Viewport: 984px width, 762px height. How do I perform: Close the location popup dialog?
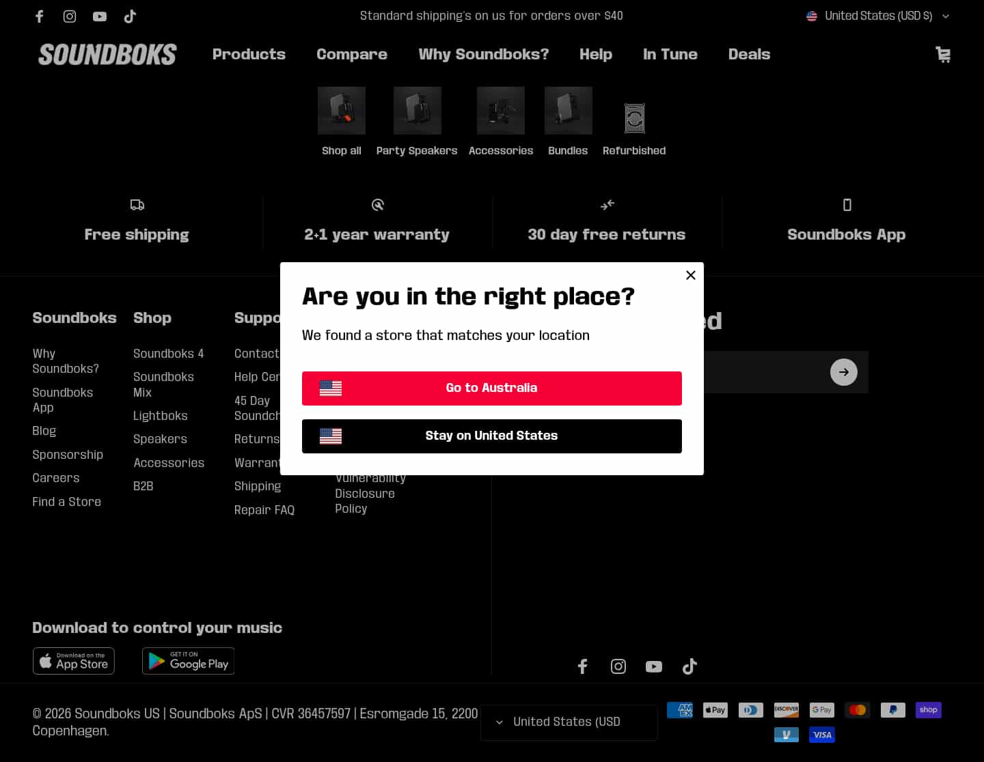click(x=691, y=274)
